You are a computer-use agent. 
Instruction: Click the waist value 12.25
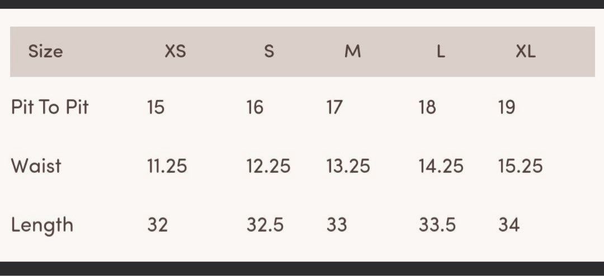click(268, 166)
